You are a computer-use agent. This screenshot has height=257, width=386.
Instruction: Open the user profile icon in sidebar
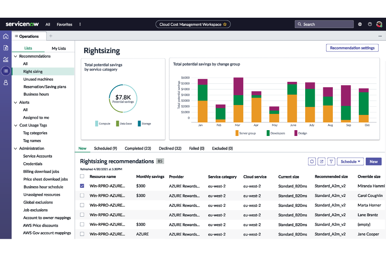coord(6,82)
